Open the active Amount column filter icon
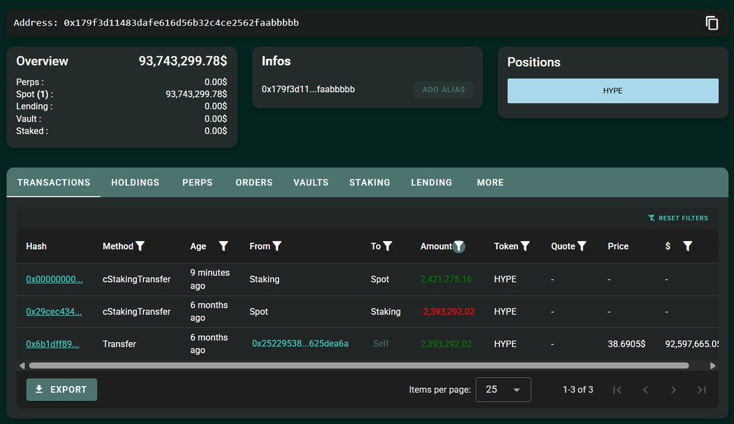This screenshot has width=734, height=424. point(459,246)
